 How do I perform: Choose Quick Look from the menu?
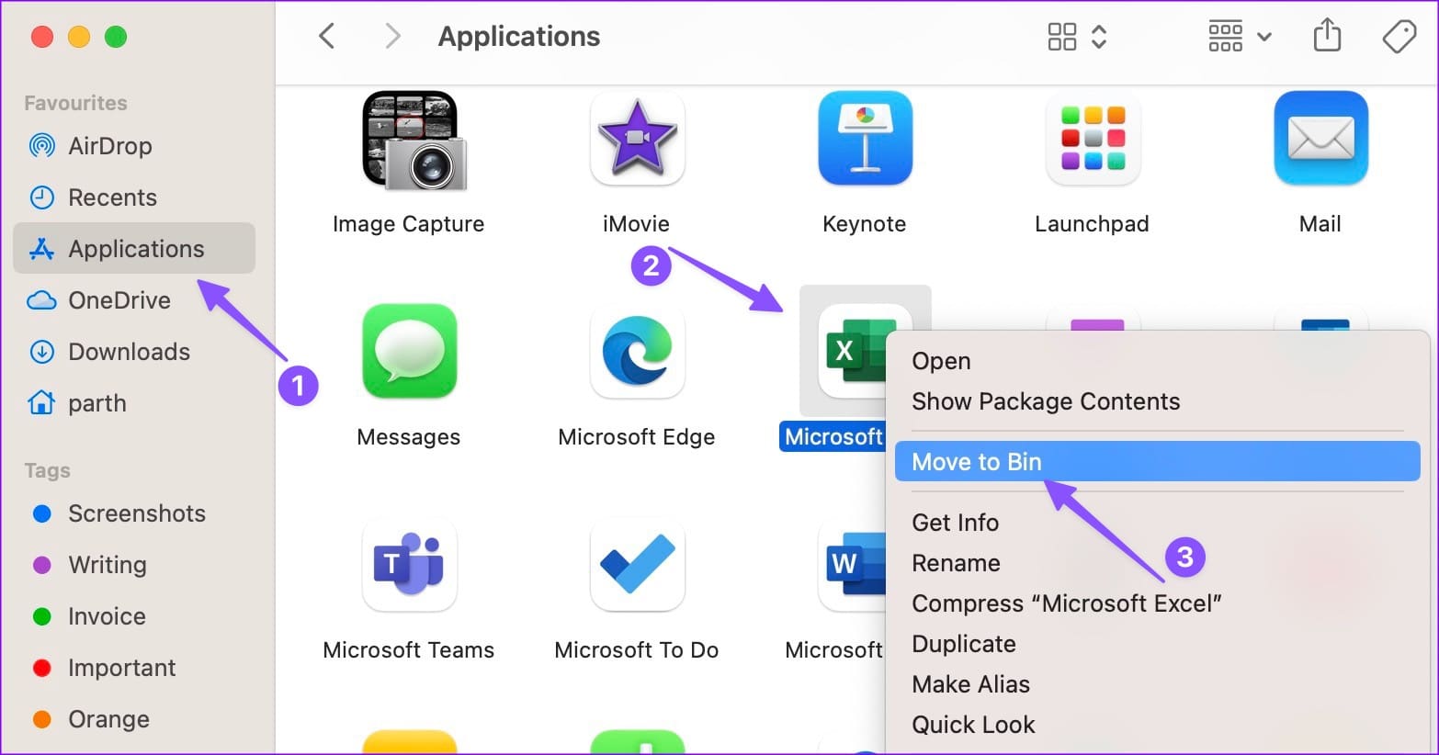pos(1158,724)
